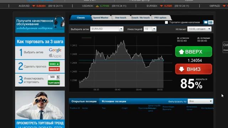Click the 00:08:40 expiration countdown
This screenshot has width=228, height=128.
[202, 41]
